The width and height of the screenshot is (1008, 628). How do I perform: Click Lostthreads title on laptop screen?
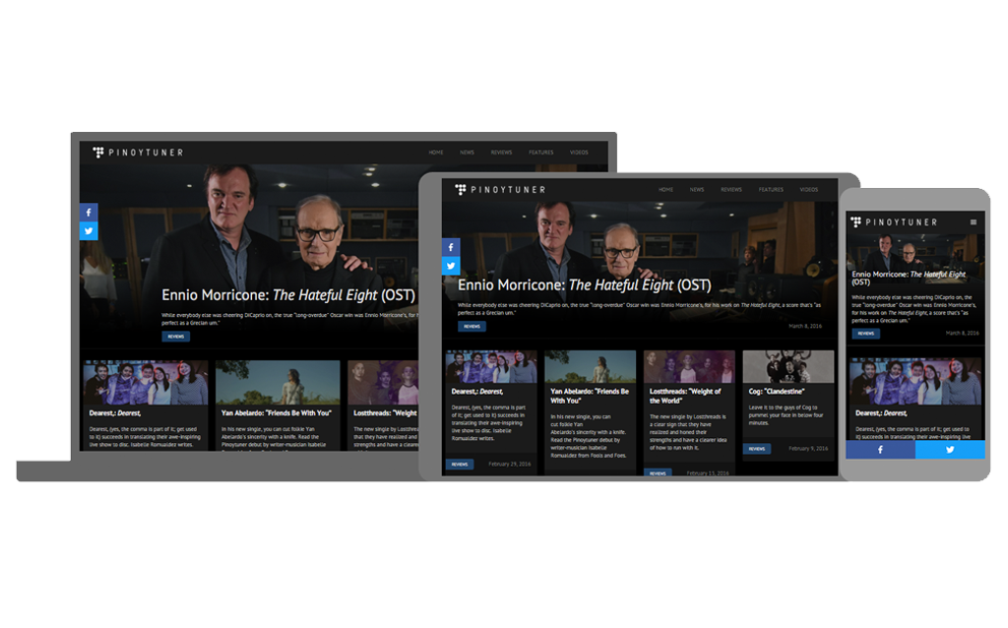point(385,413)
